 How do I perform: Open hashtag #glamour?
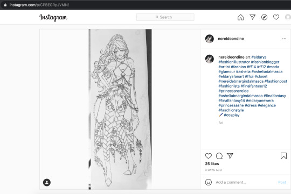tap(226, 71)
